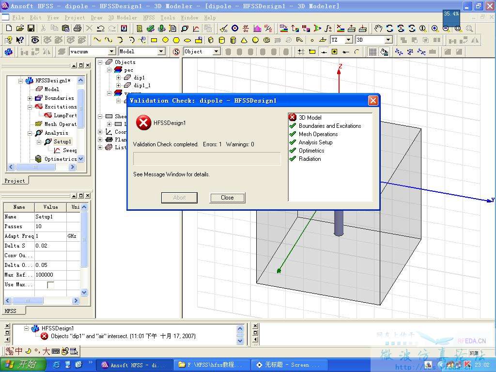Toggle snap-to-face-center square dot icon
Image resolution: width=496 pixels, height=372 pixels.
coord(334,51)
